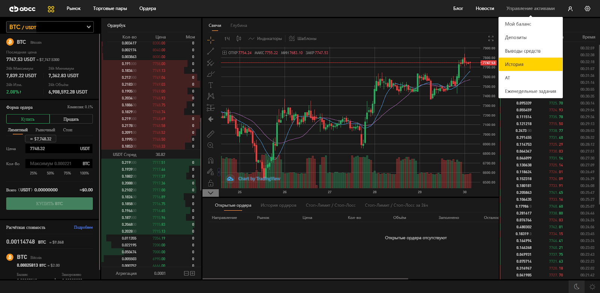
Task: Select the crosshair cursor tool
Action: click(211, 40)
